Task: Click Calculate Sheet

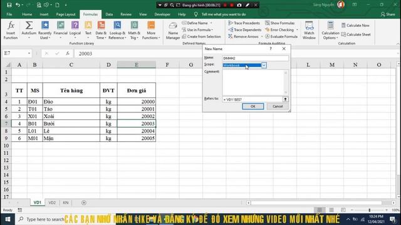Action: click(356, 34)
